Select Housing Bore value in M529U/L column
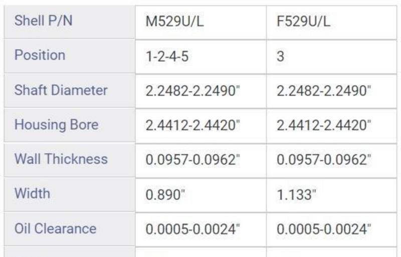401x257 pixels. click(193, 125)
